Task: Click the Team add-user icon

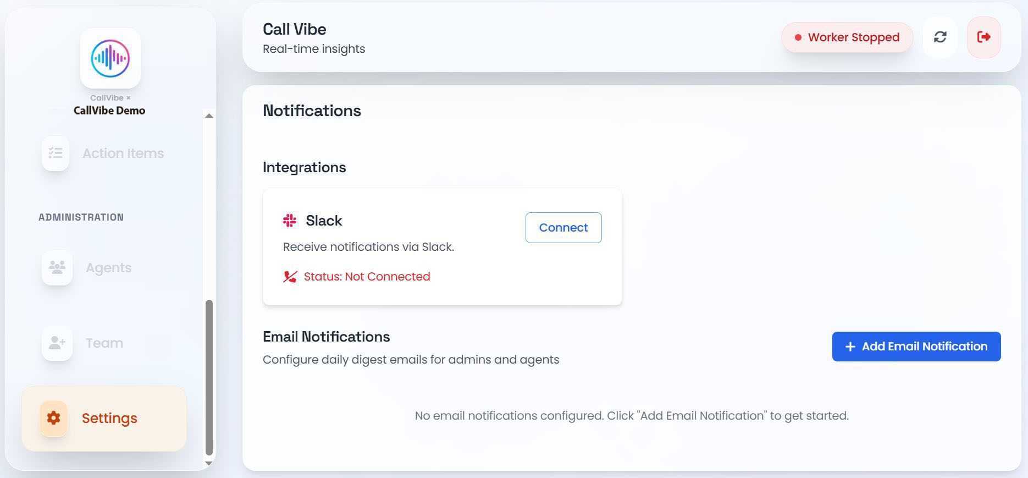Action: 57,343
